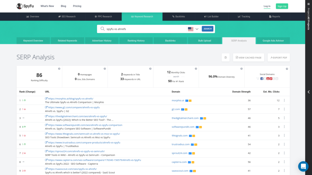Open the Overview nav tab
312x175 pixels.
pos(33,16)
